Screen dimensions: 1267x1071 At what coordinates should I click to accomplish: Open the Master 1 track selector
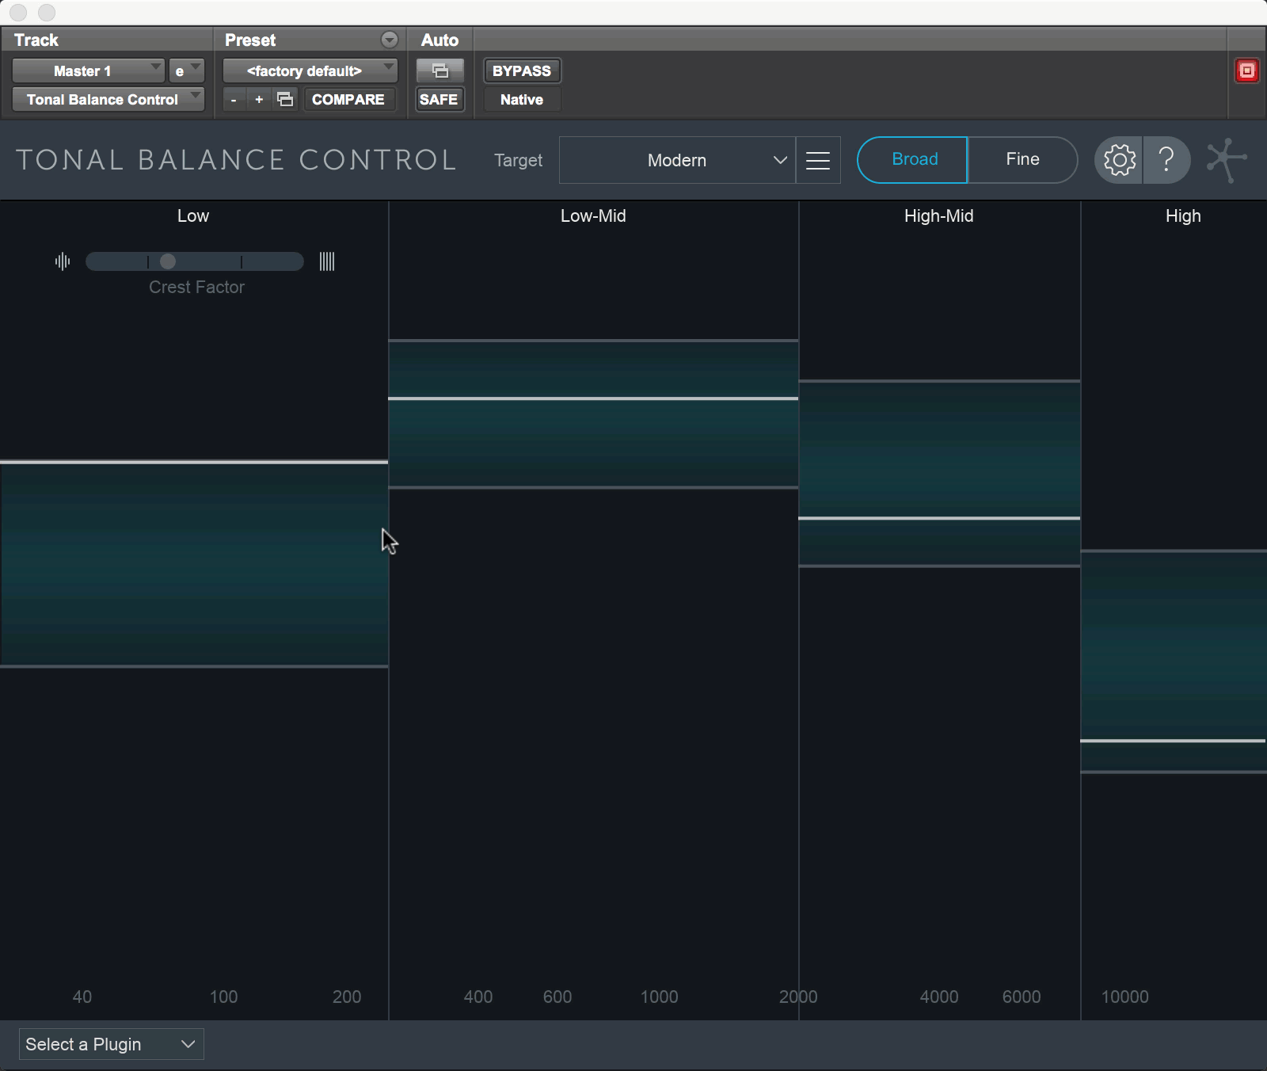(x=88, y=71)
